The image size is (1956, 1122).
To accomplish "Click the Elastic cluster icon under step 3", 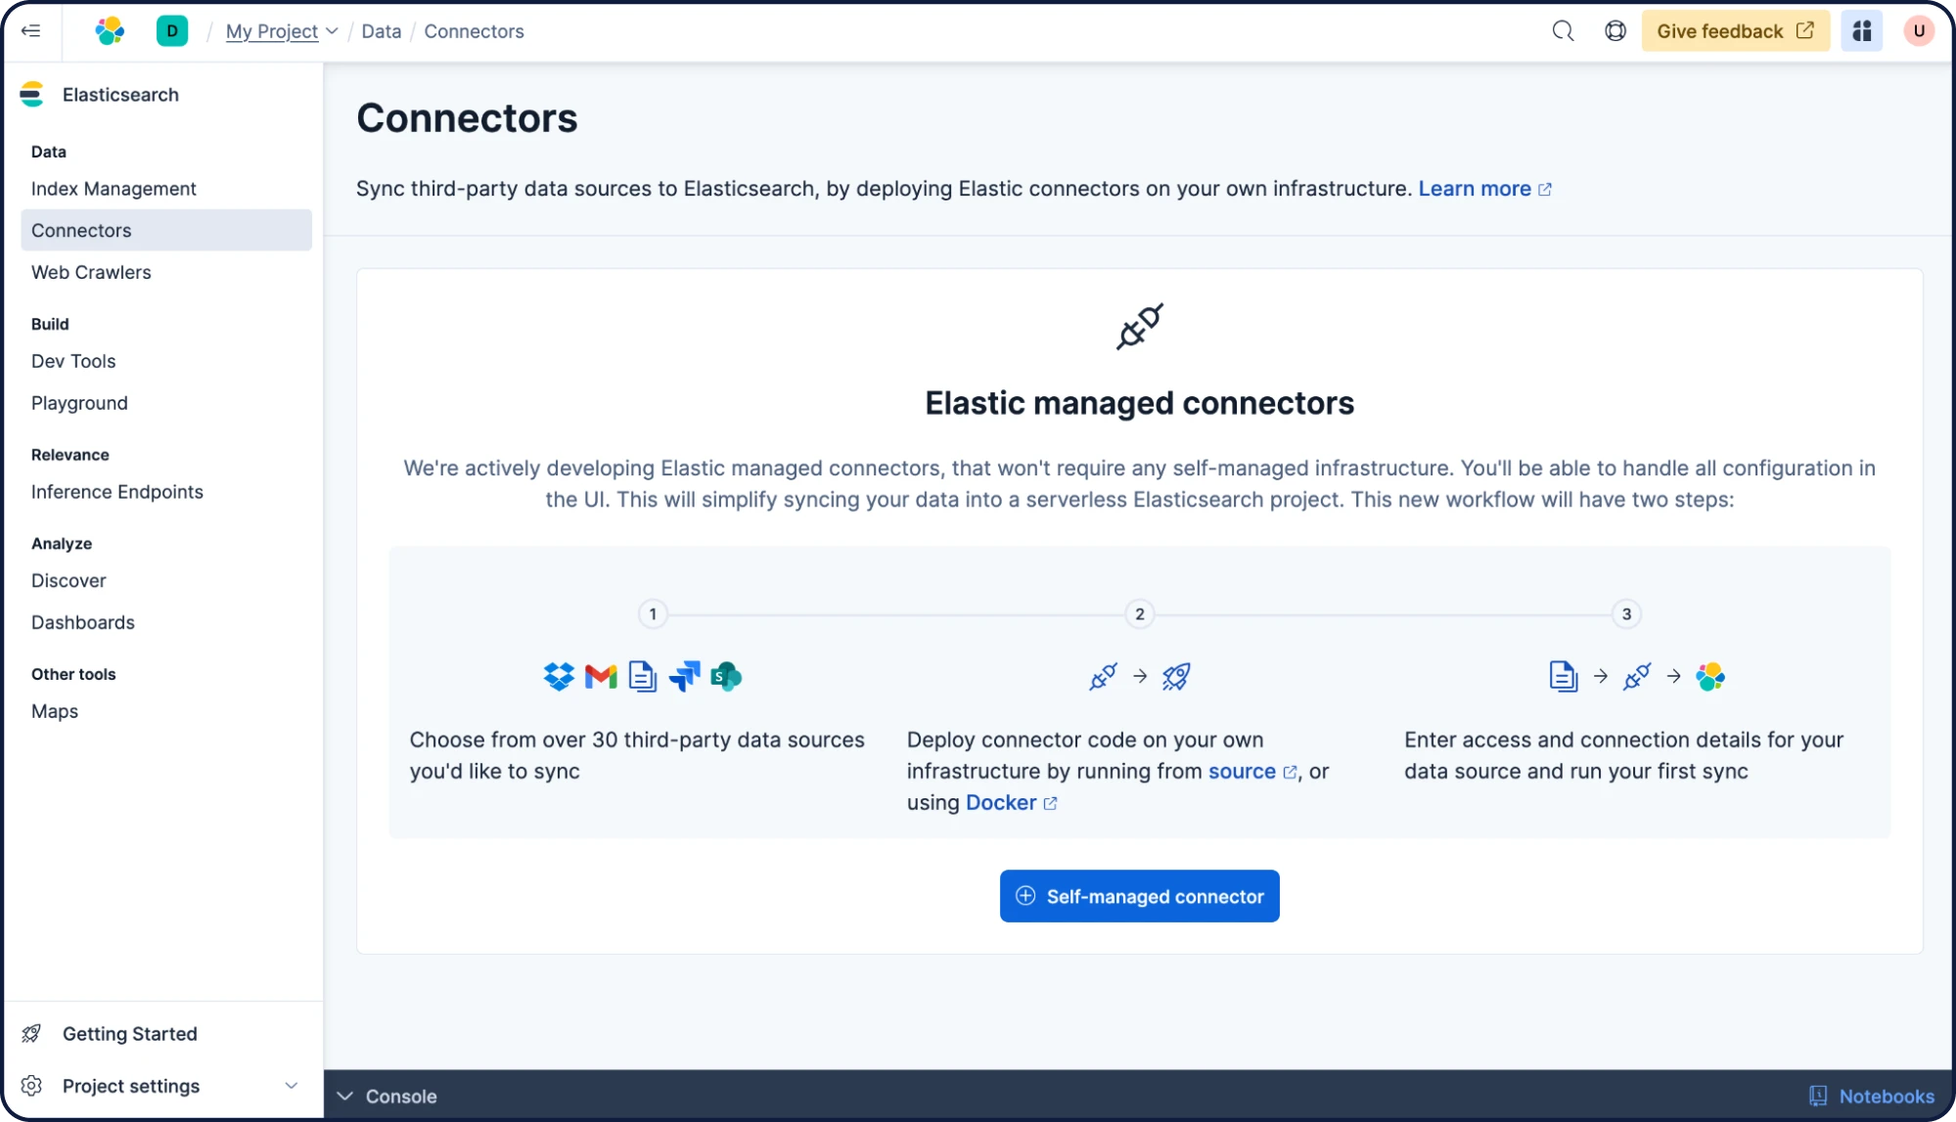I will coord(1710,676).
